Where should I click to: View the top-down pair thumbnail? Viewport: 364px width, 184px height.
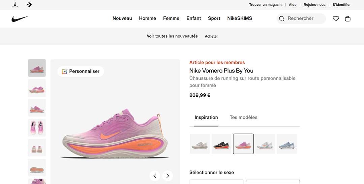point(37,128)
